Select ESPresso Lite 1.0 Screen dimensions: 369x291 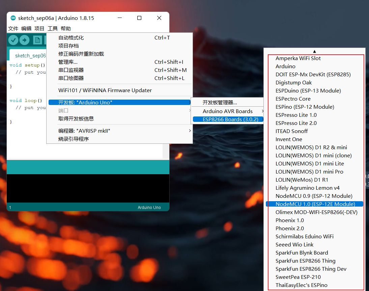(314, 115)
